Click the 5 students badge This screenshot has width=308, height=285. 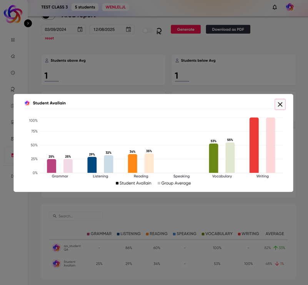click(x=85, y=7)
